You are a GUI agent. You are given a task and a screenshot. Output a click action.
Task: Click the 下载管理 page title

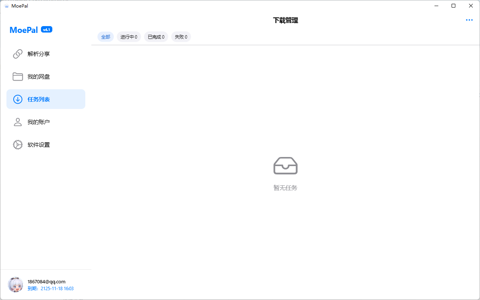point(285,20)
